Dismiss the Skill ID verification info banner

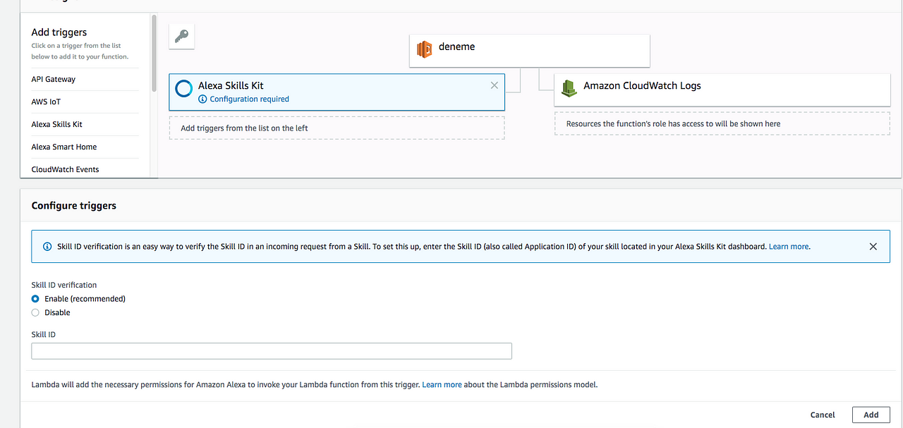coord(873,247)
